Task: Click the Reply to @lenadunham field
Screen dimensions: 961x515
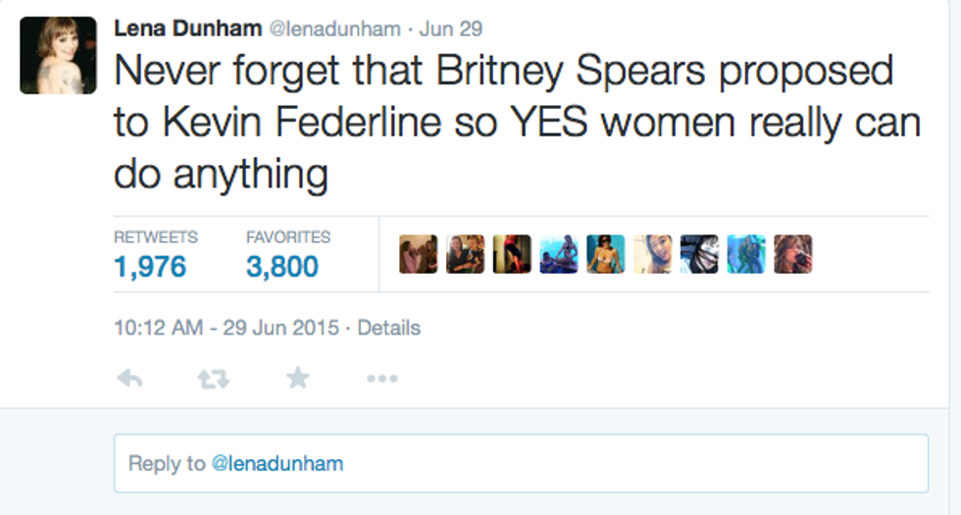Action: (x=521, y=463)
